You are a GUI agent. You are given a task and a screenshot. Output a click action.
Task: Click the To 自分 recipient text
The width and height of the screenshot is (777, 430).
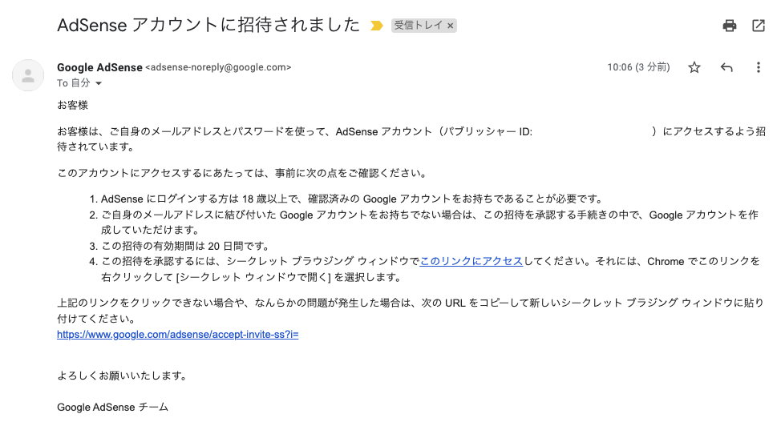[74, 83]
